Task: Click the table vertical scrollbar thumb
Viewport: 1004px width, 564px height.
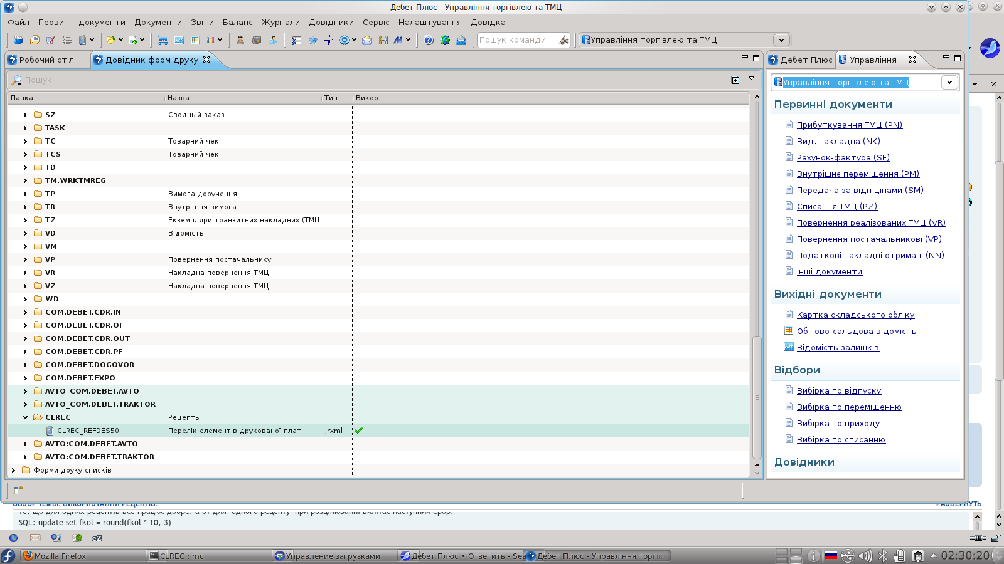Action: (757, 398)
